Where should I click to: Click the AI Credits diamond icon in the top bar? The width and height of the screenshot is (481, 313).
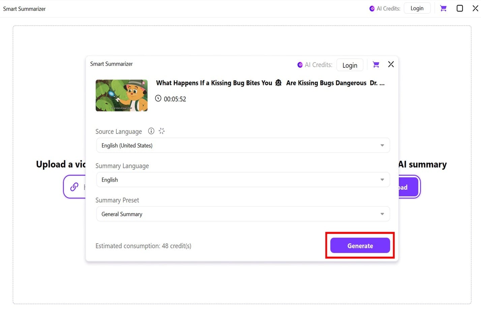tap(372, 8)
